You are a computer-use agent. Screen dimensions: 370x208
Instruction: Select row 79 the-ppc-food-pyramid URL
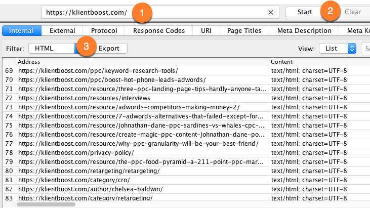click(x=143, y=162)
